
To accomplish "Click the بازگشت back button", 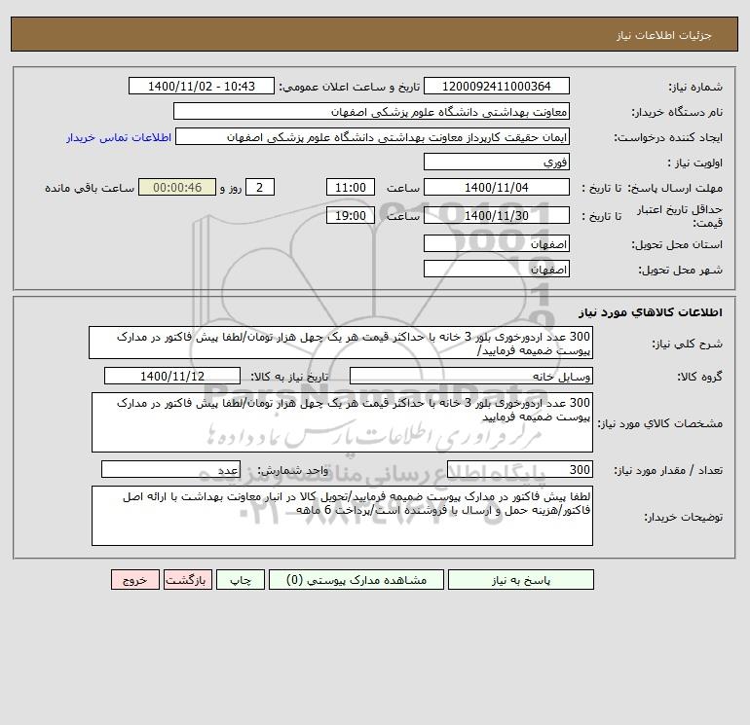I will (187, 579).
